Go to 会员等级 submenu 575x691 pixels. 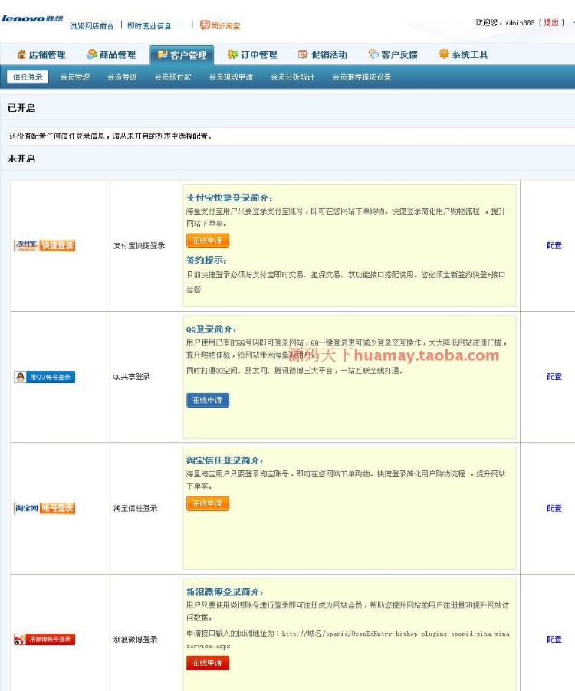click(x=122, y=77)
